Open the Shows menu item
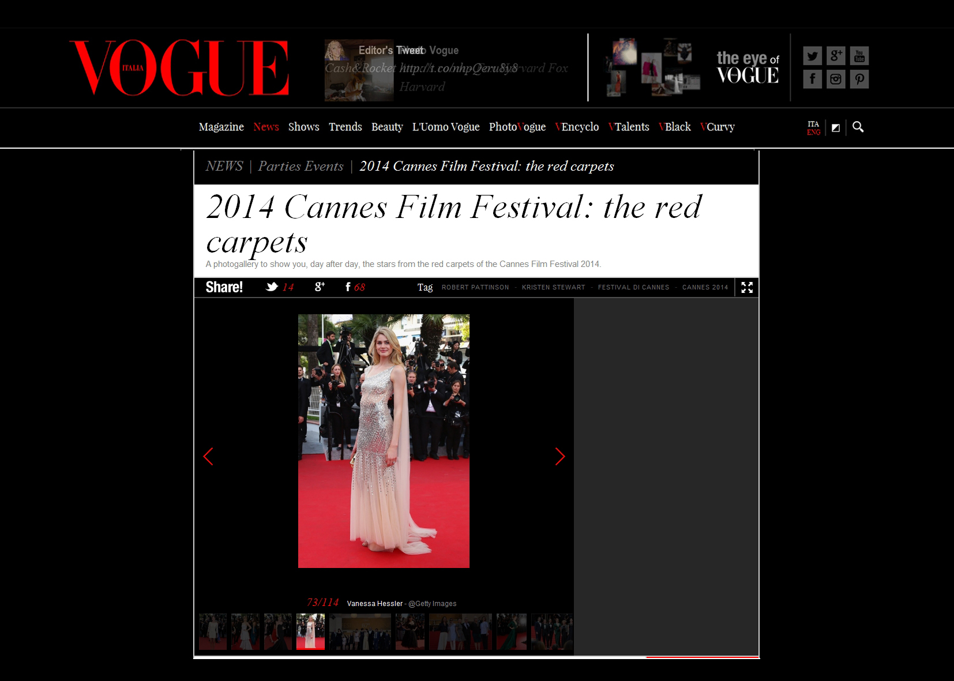954x681 pixels. (x=303, y=127)
